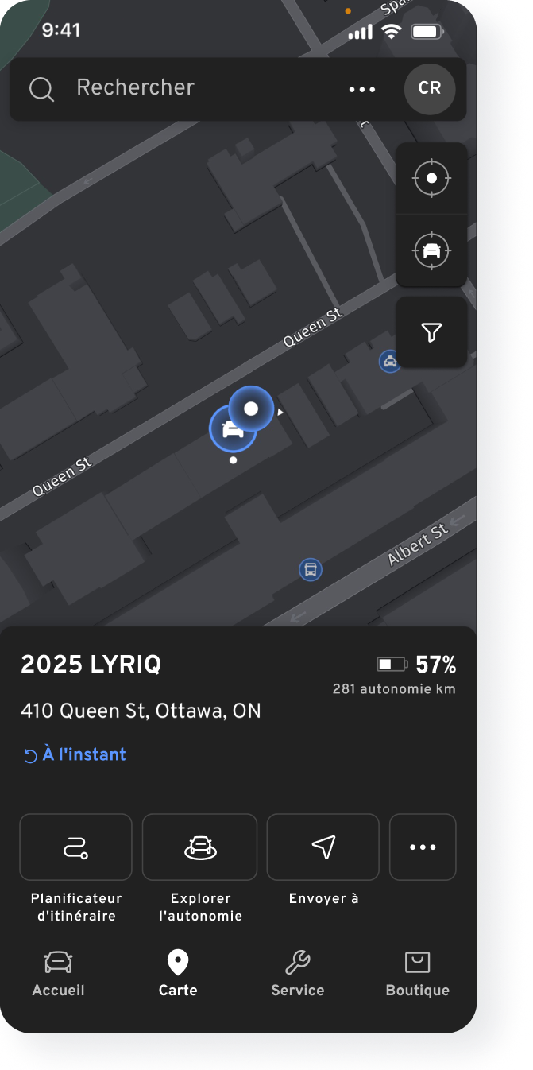Select the vehicle marker on Queen St
This screenshot has height=1070, width=533.
233,428
